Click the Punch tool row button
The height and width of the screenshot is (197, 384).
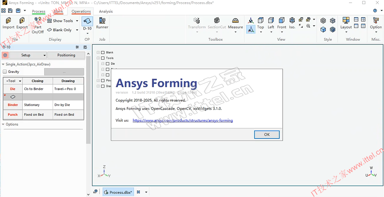point(13,114)
